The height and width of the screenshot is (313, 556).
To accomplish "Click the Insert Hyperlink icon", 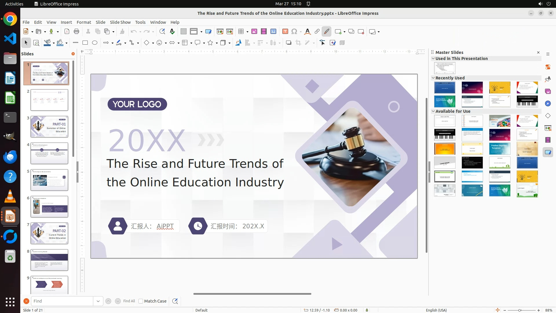I will tap(317, 32).
